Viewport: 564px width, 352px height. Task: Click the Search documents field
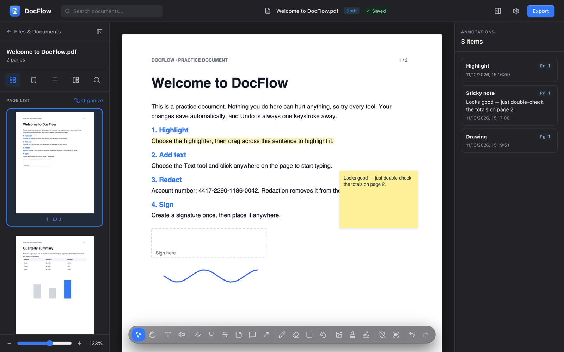(x=111, y=11)
